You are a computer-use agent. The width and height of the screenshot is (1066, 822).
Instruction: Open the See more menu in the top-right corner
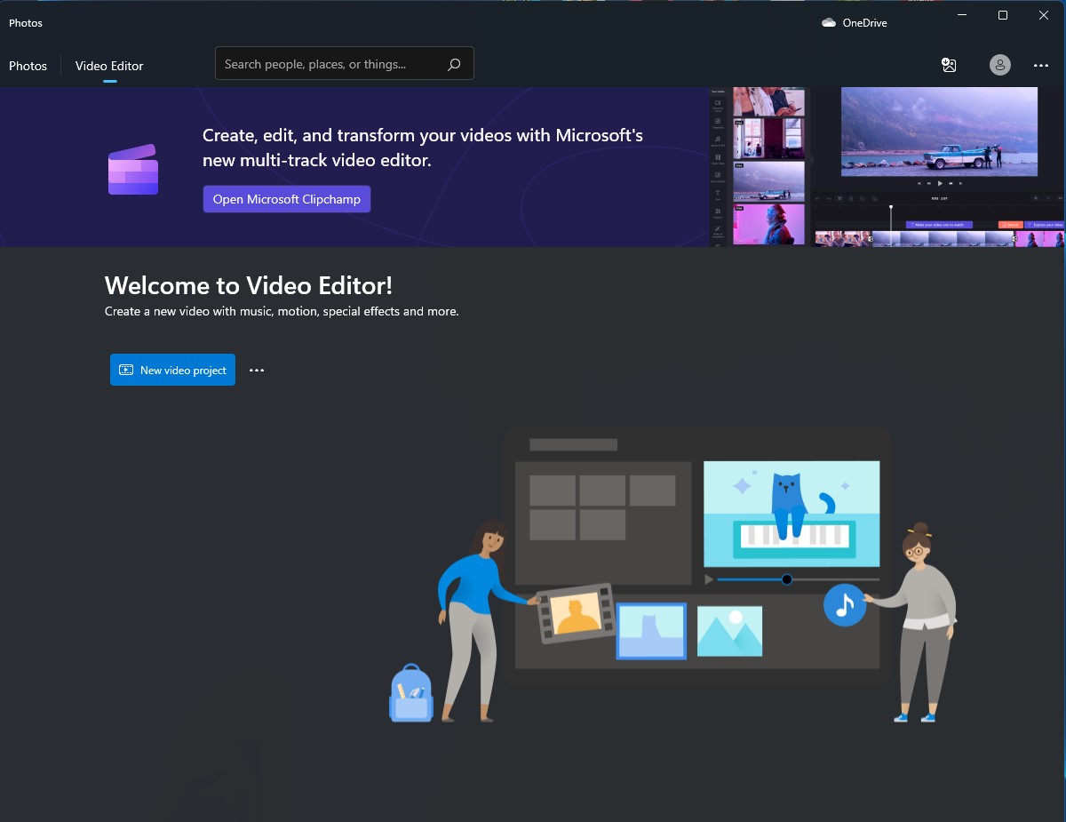(x=1040, y=65)
